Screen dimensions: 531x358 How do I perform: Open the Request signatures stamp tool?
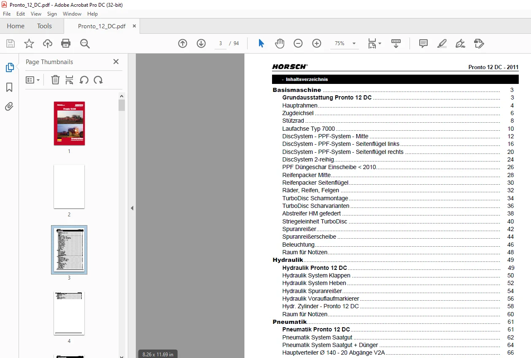[x=479, y=43]
